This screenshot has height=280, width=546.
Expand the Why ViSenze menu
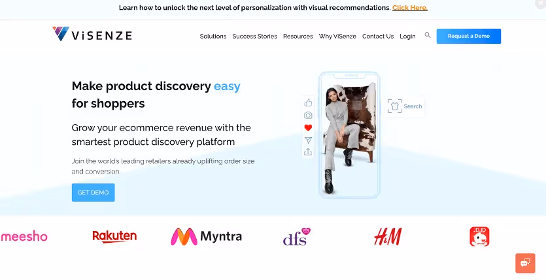click(337, 36)
